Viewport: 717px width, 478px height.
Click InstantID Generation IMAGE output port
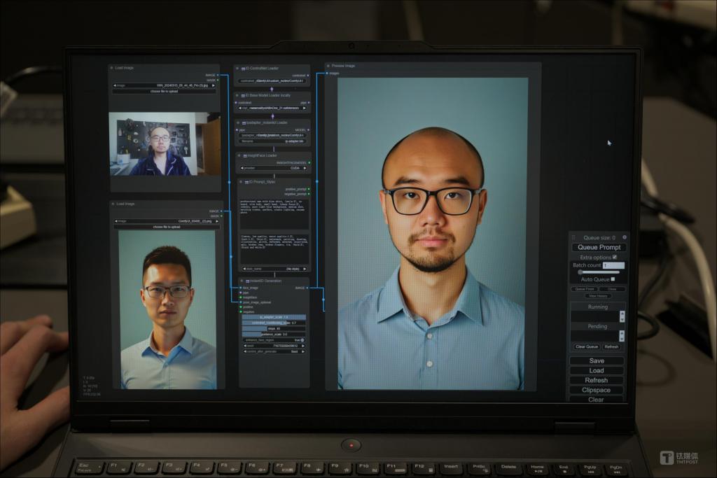(x=307, y=288)
